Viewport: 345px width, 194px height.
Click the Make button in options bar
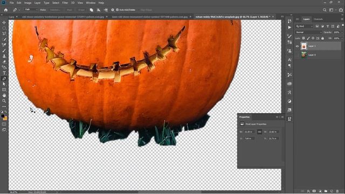43,10
